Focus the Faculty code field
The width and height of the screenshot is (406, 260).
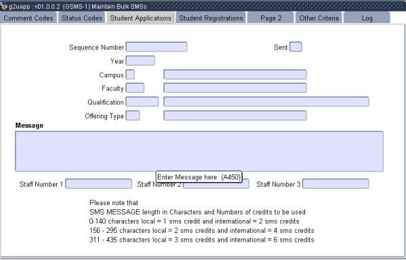[x=135, y=88]
